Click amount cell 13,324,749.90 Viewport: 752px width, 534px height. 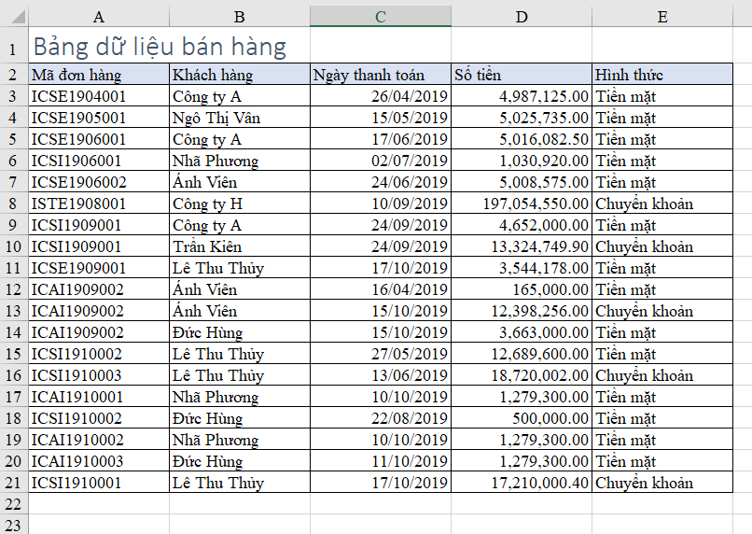tap(522, 246)
